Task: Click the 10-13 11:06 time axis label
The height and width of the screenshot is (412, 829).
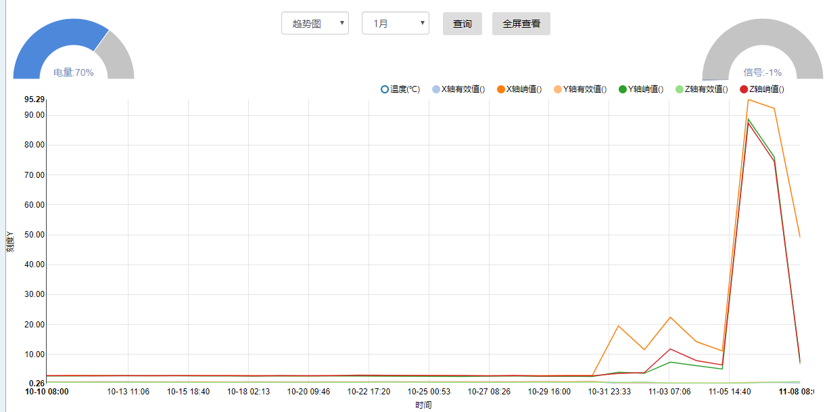Action: pos(128,391)
